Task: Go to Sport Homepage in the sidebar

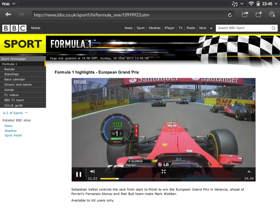Action: 23,59
